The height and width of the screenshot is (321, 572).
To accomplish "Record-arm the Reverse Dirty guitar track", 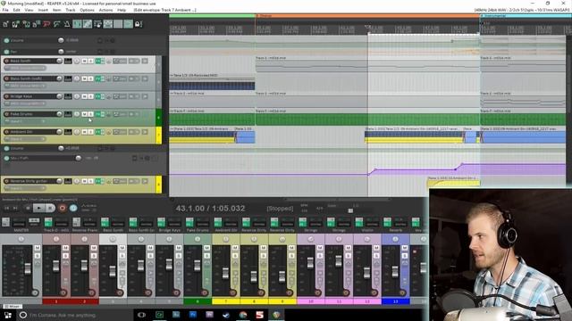I will click(6, 181).
